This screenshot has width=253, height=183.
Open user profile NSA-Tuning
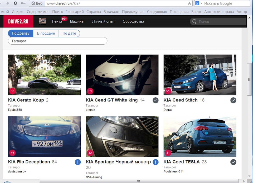tap(94, 177)
